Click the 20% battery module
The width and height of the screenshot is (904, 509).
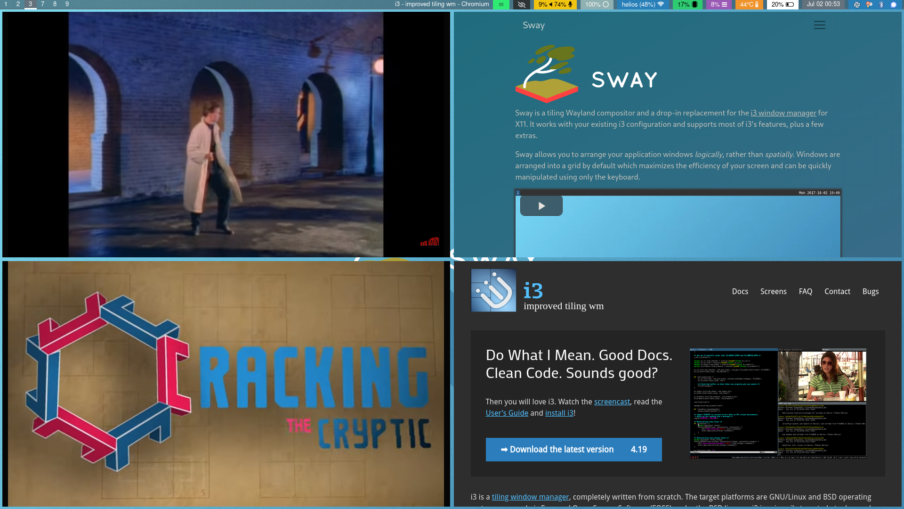coord(783,4)
